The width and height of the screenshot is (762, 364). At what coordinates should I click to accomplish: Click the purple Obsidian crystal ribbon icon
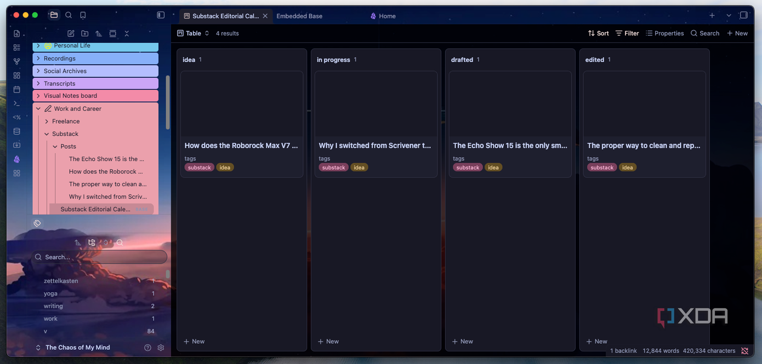click(17, 159)
